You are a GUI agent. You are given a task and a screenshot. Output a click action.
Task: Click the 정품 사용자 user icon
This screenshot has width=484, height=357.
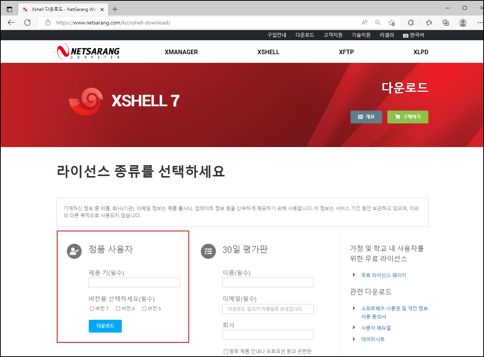pyautogui.click(x=74, y=251)
